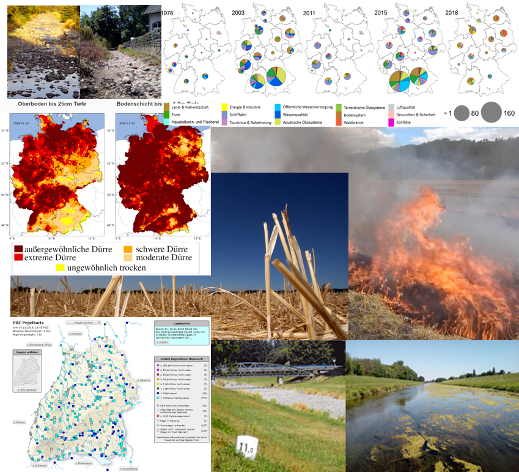This screenshot has height=472, width=519.
Task: Click the magenta Konflikte swatch
Action: (x=391, y=122)
